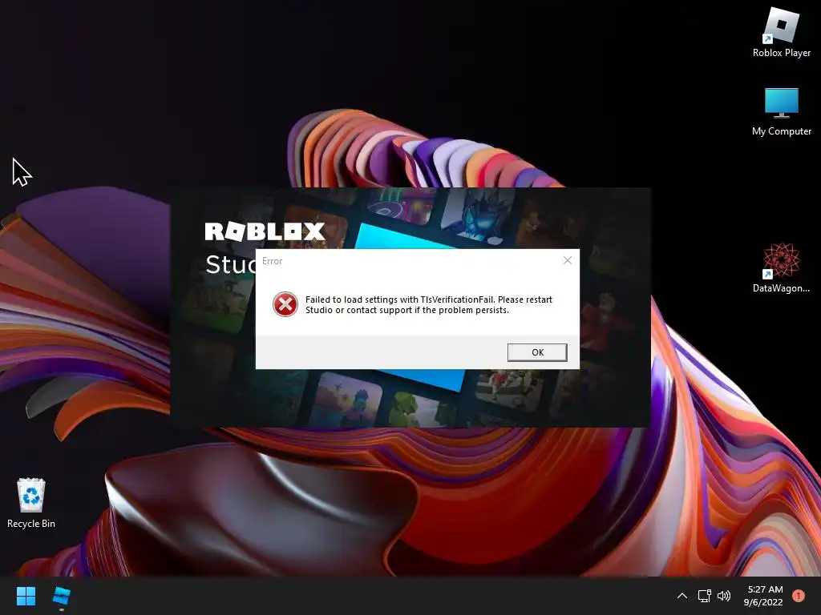Open the network status tray icon
Screen dimensions: 821x615
coord(704,596)
